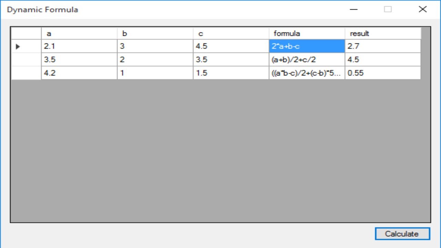Select formula cell 2*a+b-c
The height and width of the screenshot is (248, 441).
pos(307,46)
